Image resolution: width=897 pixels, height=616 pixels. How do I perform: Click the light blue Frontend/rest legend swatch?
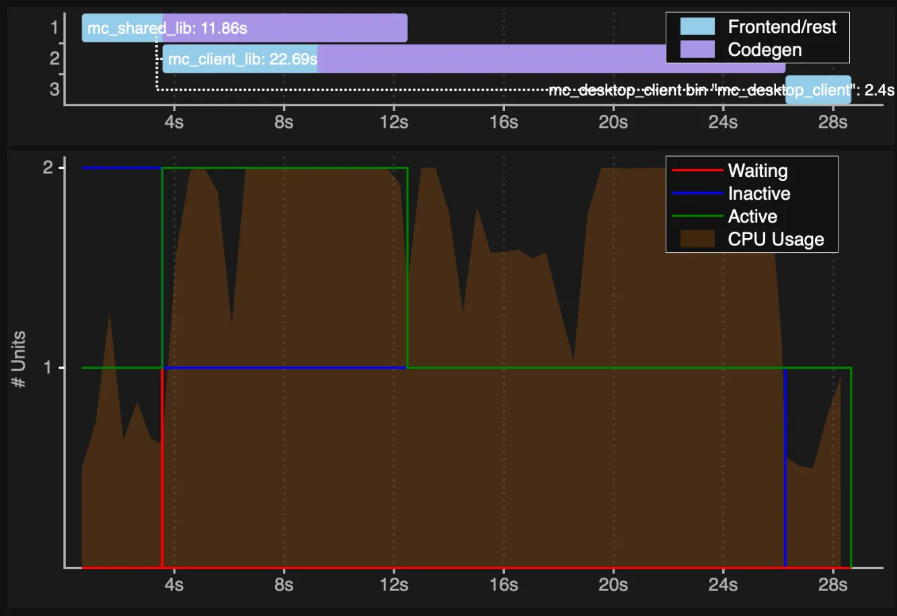click(x=697, y=27)
